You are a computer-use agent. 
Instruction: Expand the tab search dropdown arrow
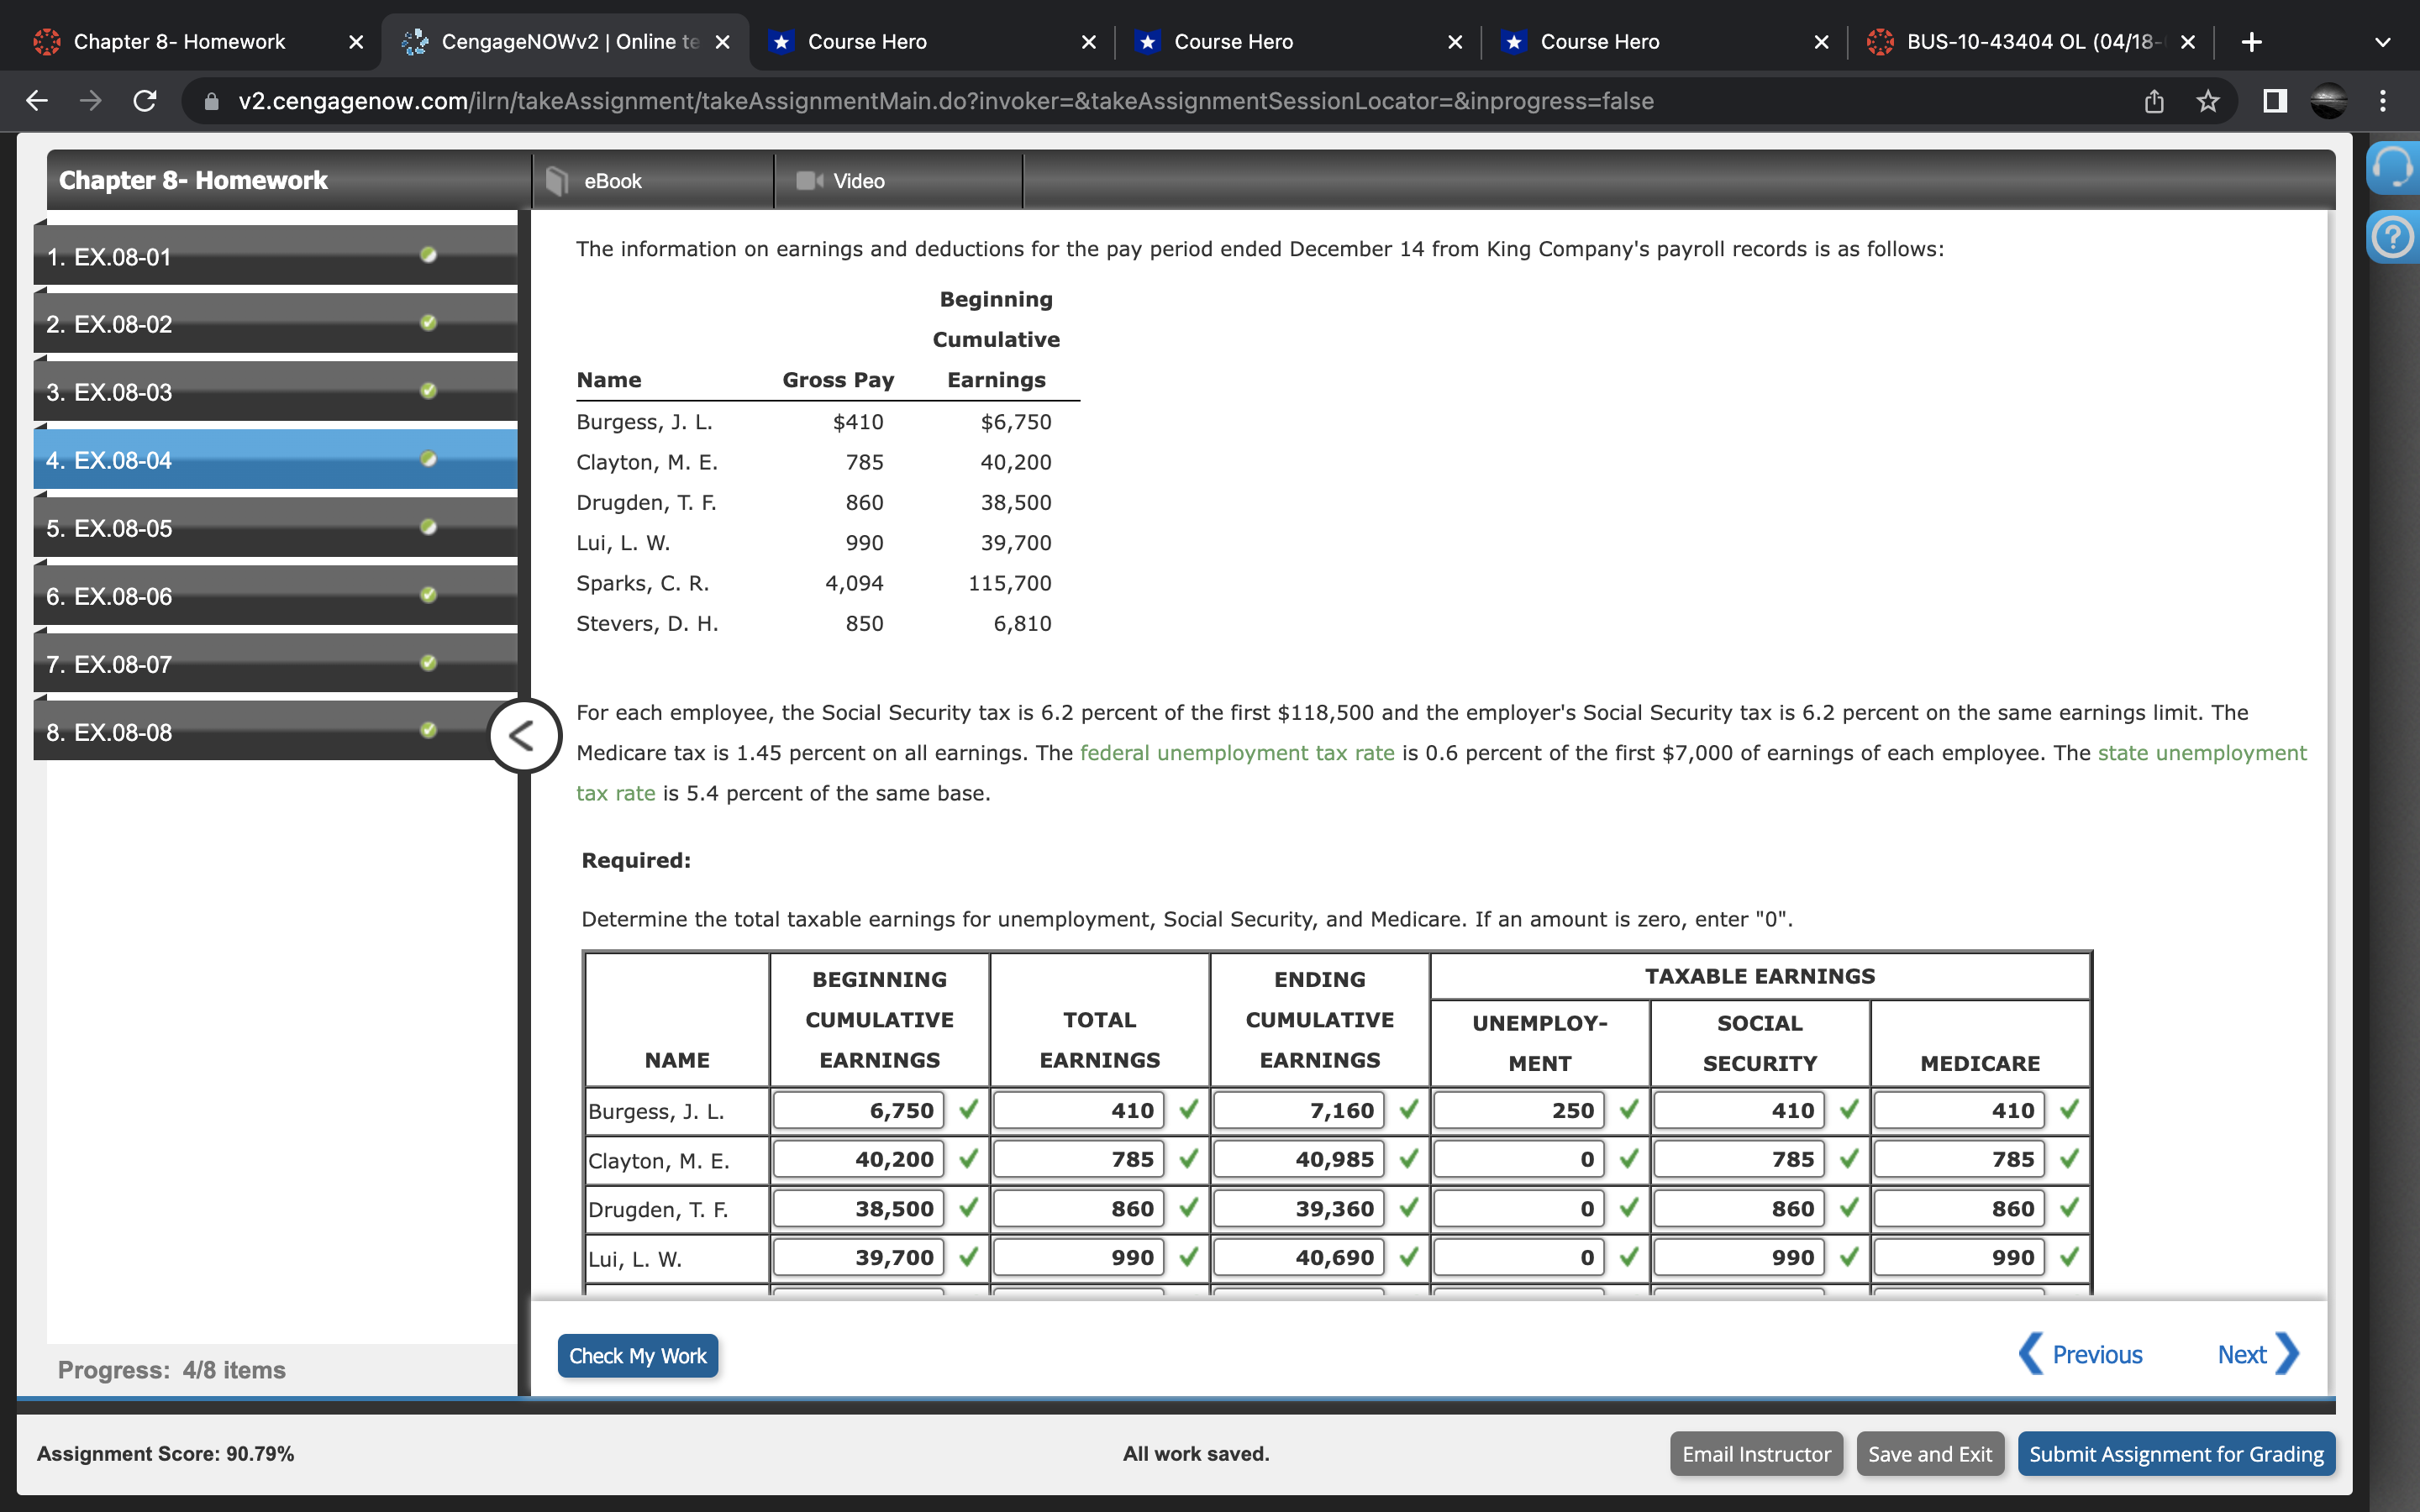coord(2383,42)
